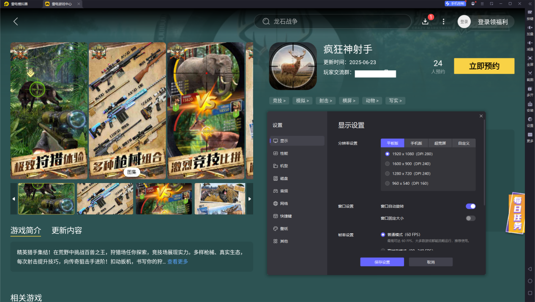Viewport: 535px width, 302px height.
Task: Open the user account icon in title bar
Action: tap(473, 3)
